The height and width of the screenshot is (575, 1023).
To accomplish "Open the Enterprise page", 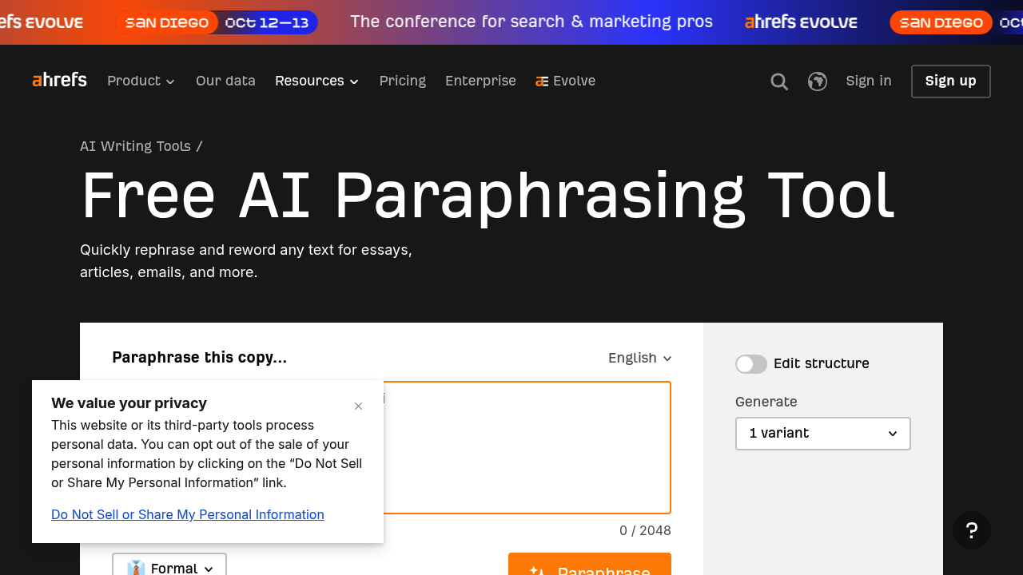I will [480, 81].
